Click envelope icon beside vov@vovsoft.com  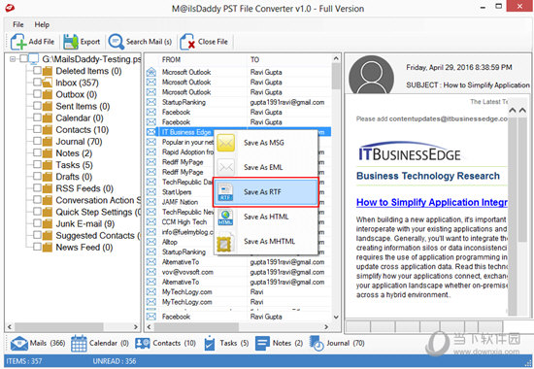[151, 272]
